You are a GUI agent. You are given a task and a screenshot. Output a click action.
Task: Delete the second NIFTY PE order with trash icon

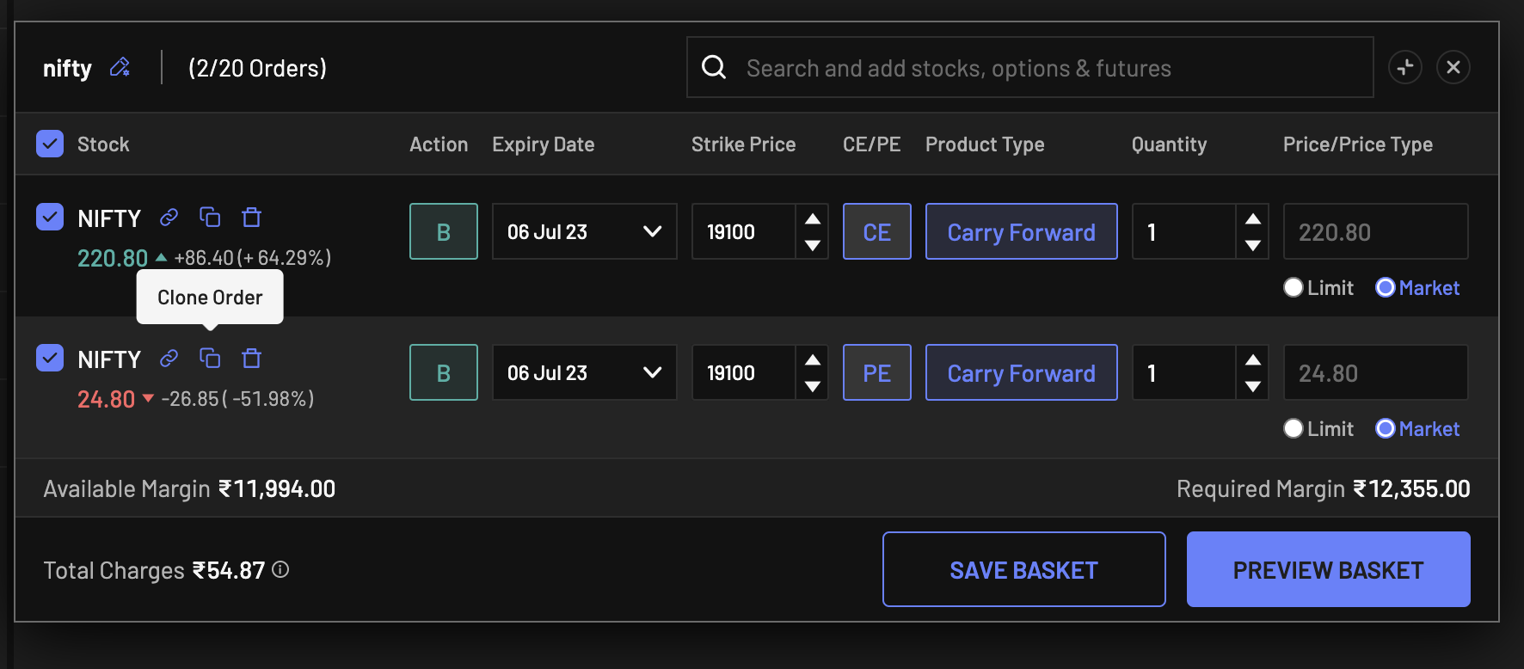click(251, 359)
